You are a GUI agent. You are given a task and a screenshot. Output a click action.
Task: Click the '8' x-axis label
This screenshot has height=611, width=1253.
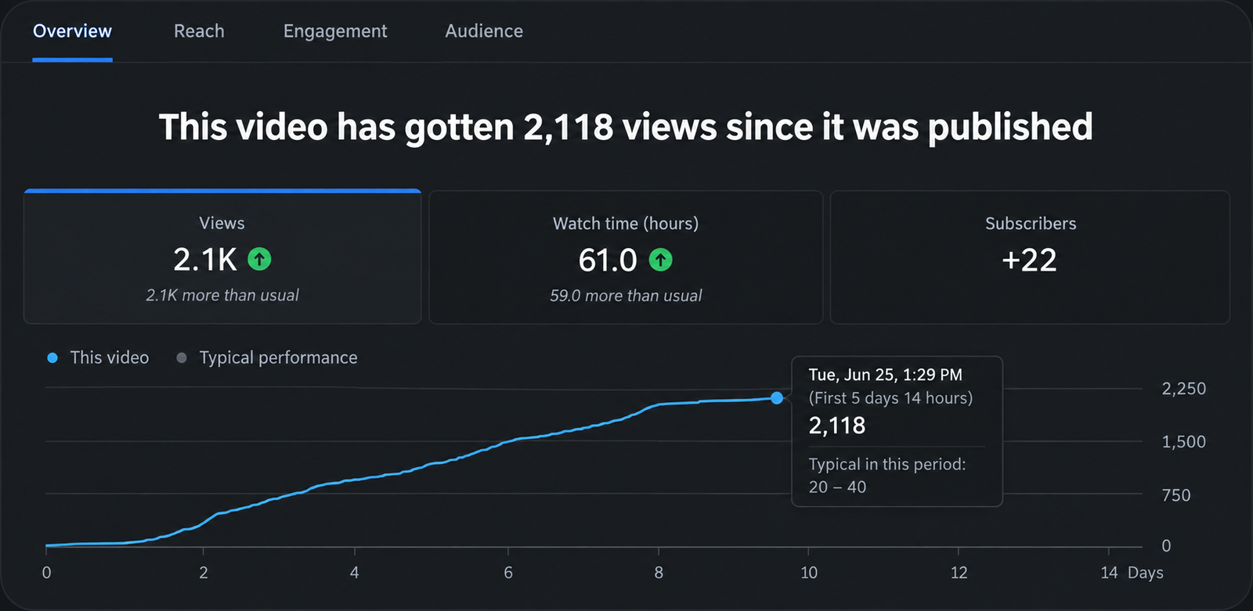tap(659, 573)
